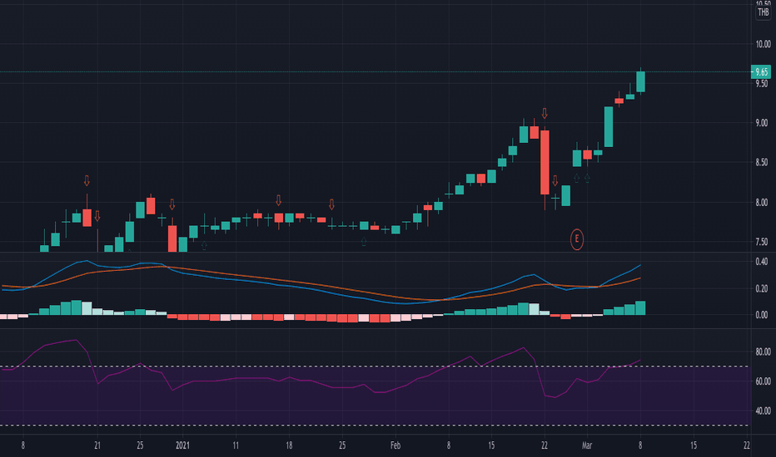Click the 9.50 price axis label

pyautogui.click(x=762, y=83)
